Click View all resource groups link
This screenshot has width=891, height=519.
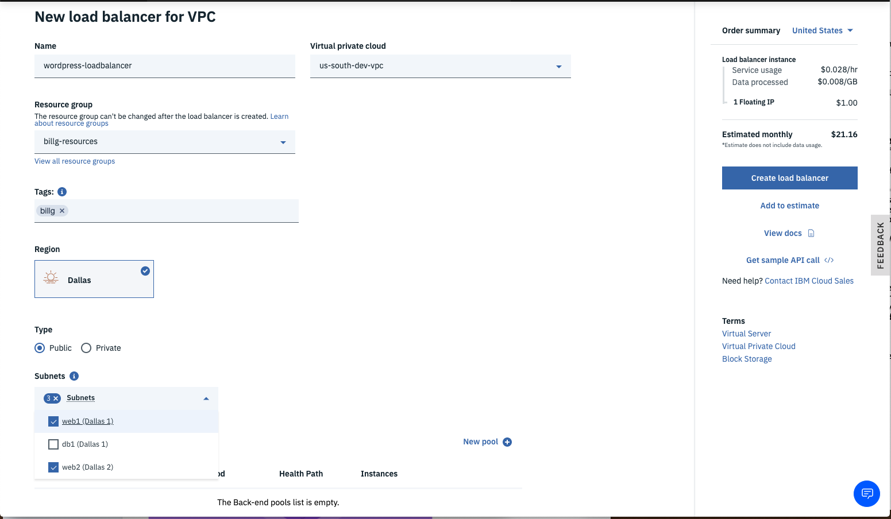pos(75,161)
